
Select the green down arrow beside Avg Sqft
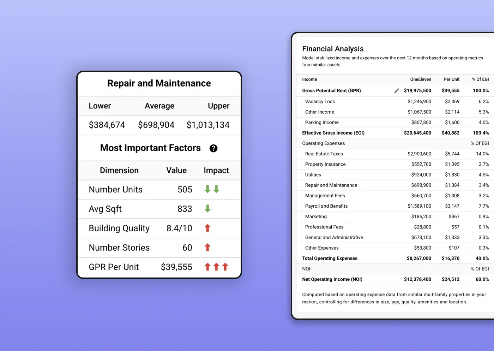(x=207, y=209)
